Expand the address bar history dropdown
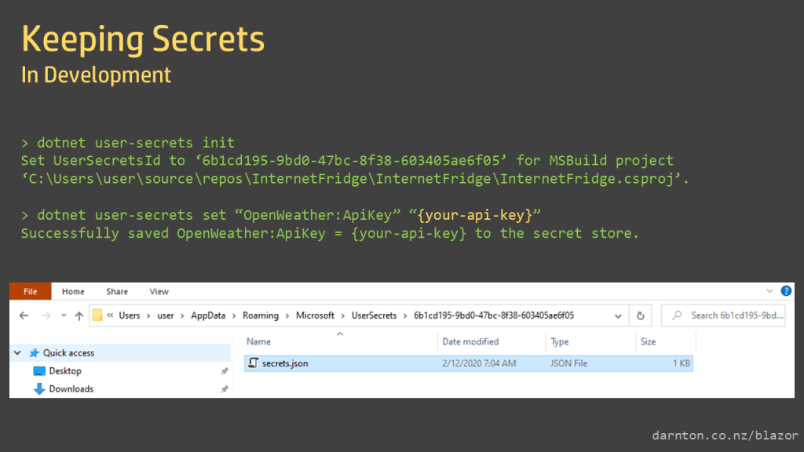 point(619,315)
